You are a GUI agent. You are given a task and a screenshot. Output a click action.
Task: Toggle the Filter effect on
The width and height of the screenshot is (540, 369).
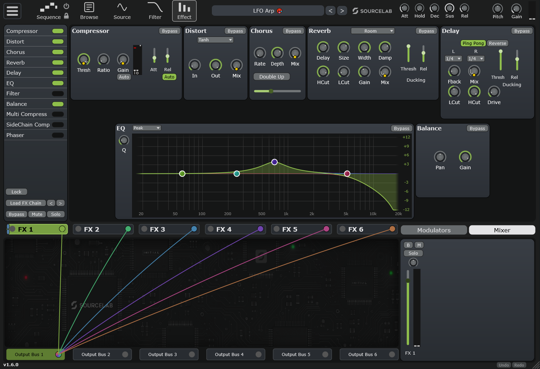coord(58,94)
